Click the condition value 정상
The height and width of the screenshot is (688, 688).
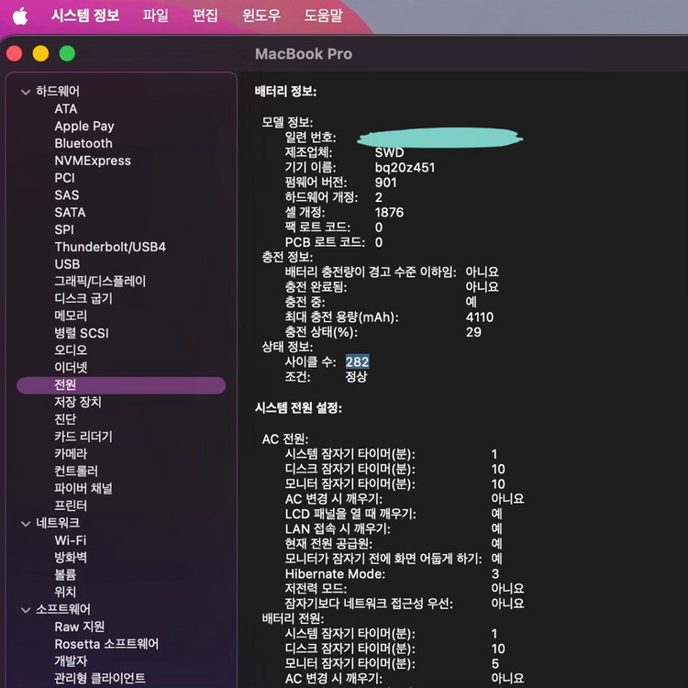pyautogui.click(x=356, y=376)
